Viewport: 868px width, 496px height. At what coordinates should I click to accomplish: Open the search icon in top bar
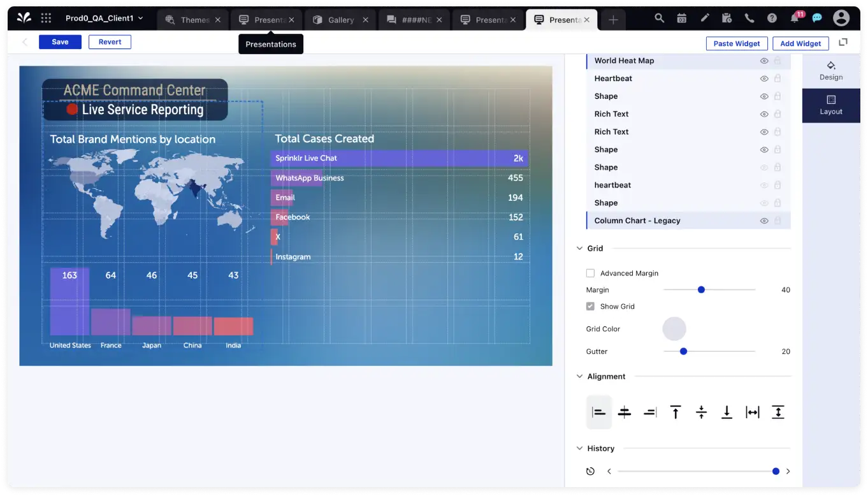(x=660, y=18)
